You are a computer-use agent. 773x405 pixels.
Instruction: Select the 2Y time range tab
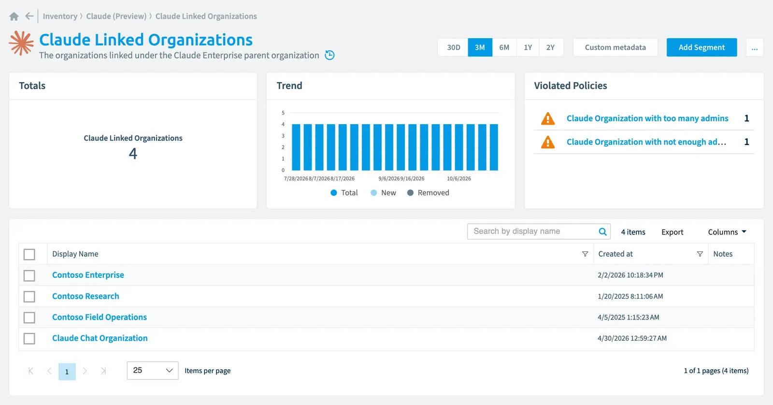[551, 47]
